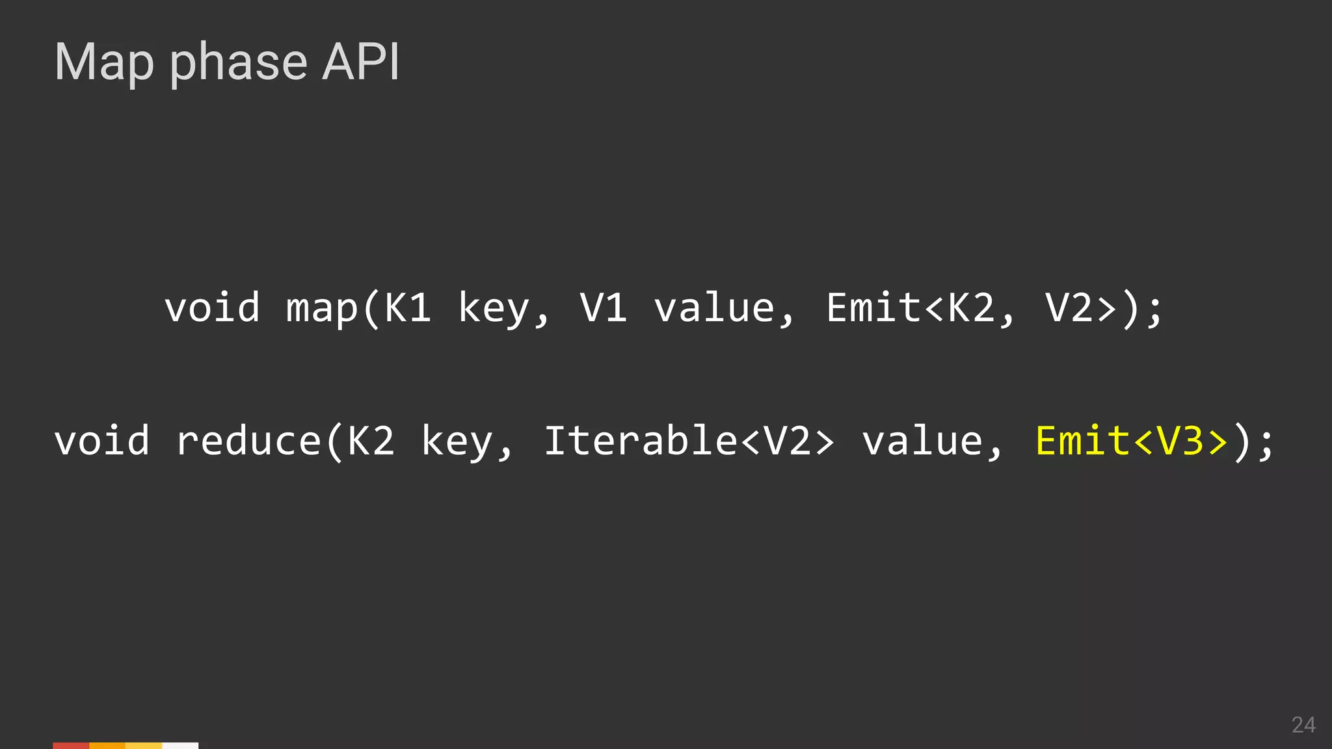The height and width of the screenshot is (749, 1332).
Task: Click the word "key" in the map line
Action: pyautogui.click(x=494, y=309)
